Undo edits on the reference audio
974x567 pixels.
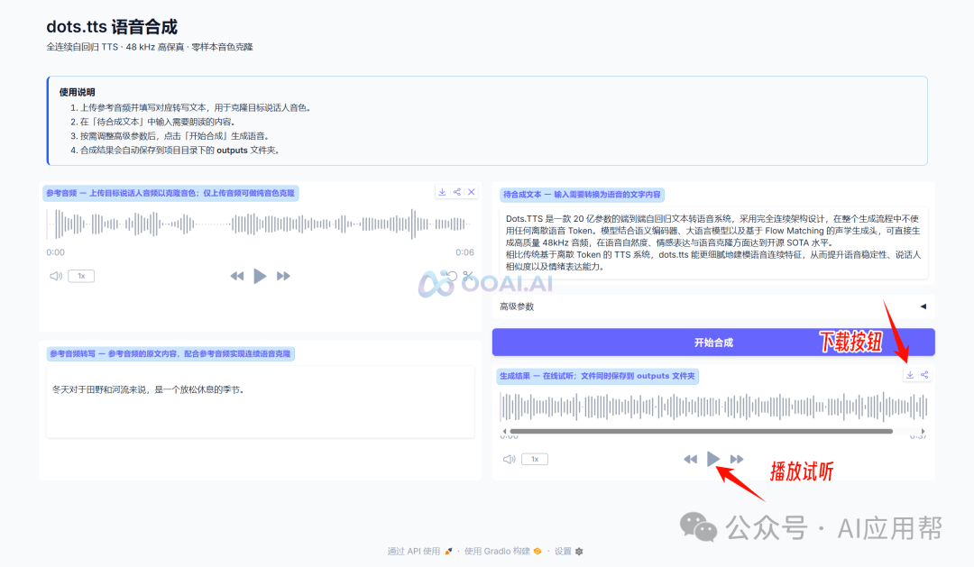pos(452,276)
